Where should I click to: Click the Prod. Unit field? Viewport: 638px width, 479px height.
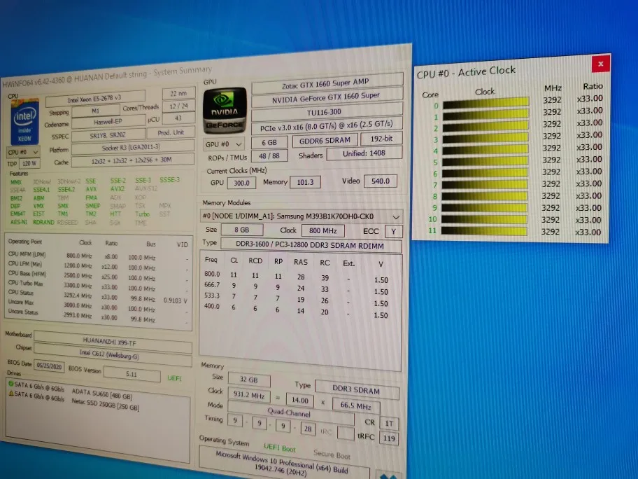pos(171,133)
